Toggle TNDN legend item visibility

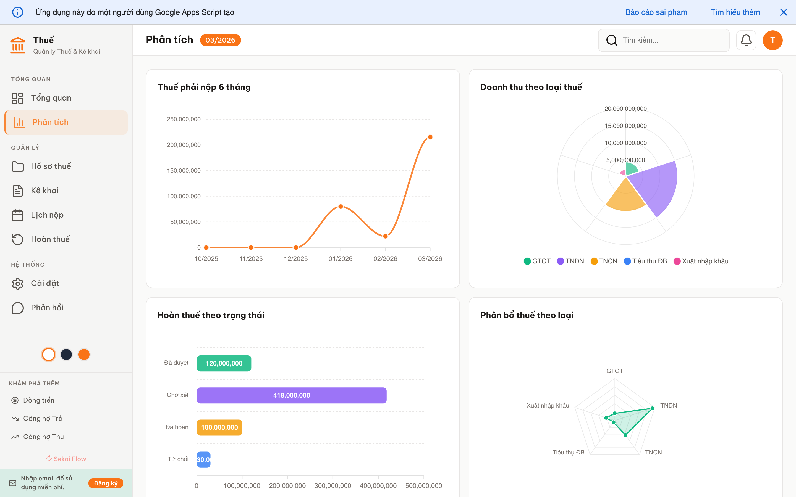[570, 261]
